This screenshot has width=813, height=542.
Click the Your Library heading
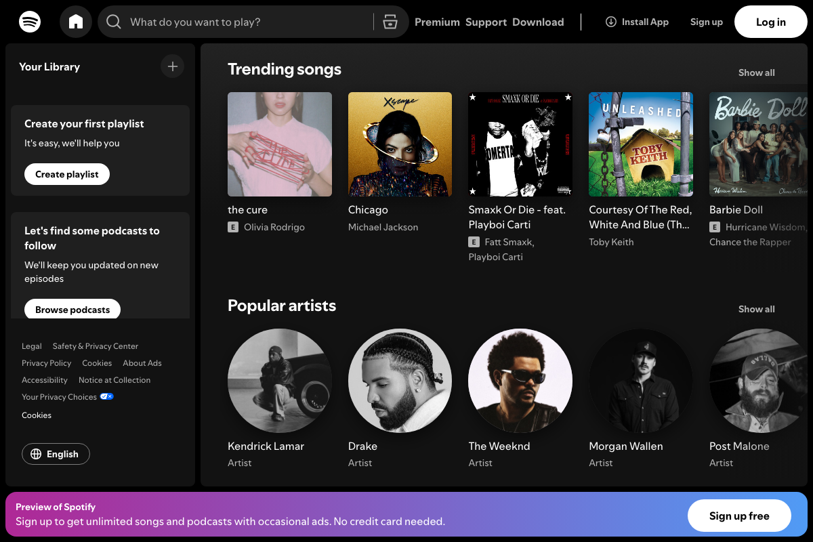[49, 66]
